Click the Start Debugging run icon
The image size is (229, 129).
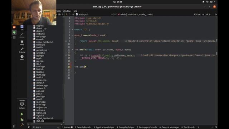coord(22,120)
